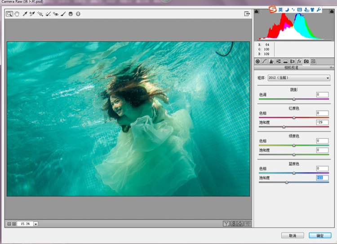Click the IME moon half-width icon
The height and width of the screenshot is (244, 337).
[287, 10]
